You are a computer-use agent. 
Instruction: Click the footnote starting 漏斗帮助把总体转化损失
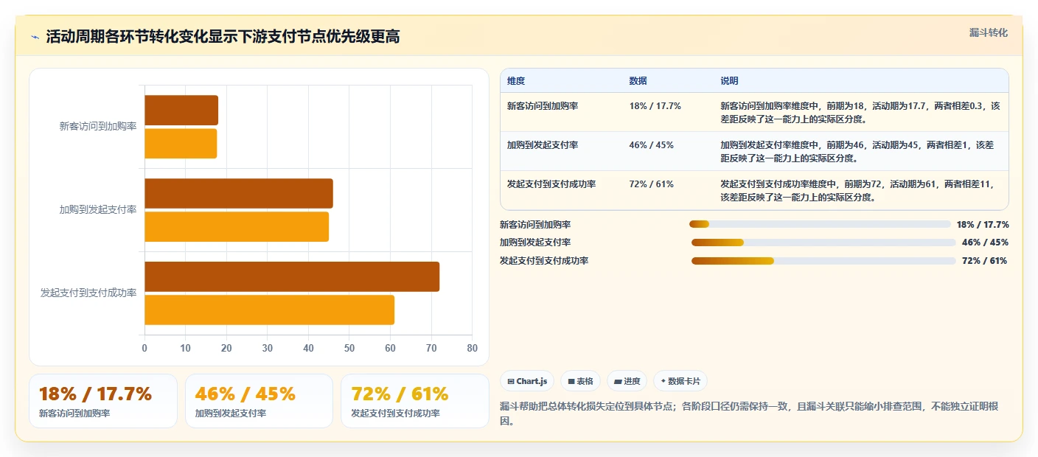[x=750, y=414]
